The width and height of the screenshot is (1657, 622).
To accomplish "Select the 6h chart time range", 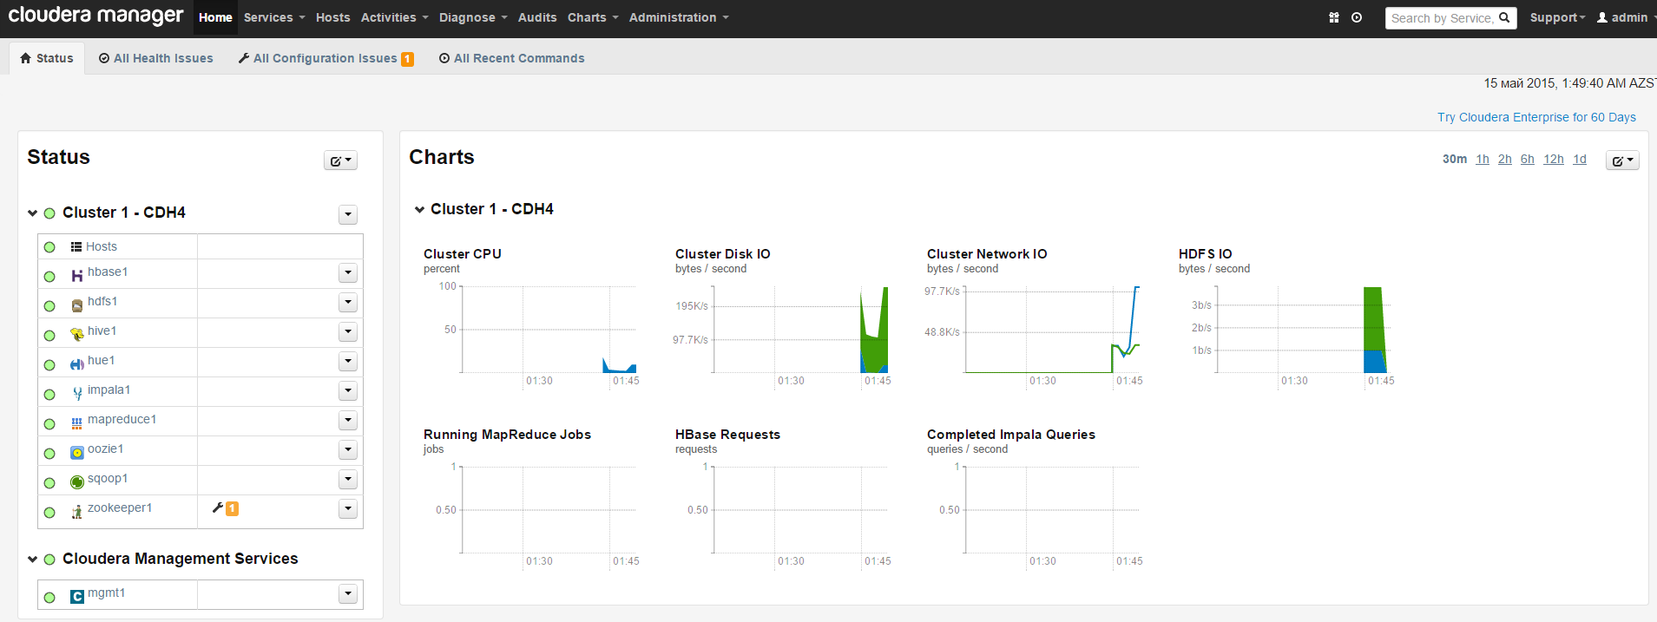I will 1528,159.
